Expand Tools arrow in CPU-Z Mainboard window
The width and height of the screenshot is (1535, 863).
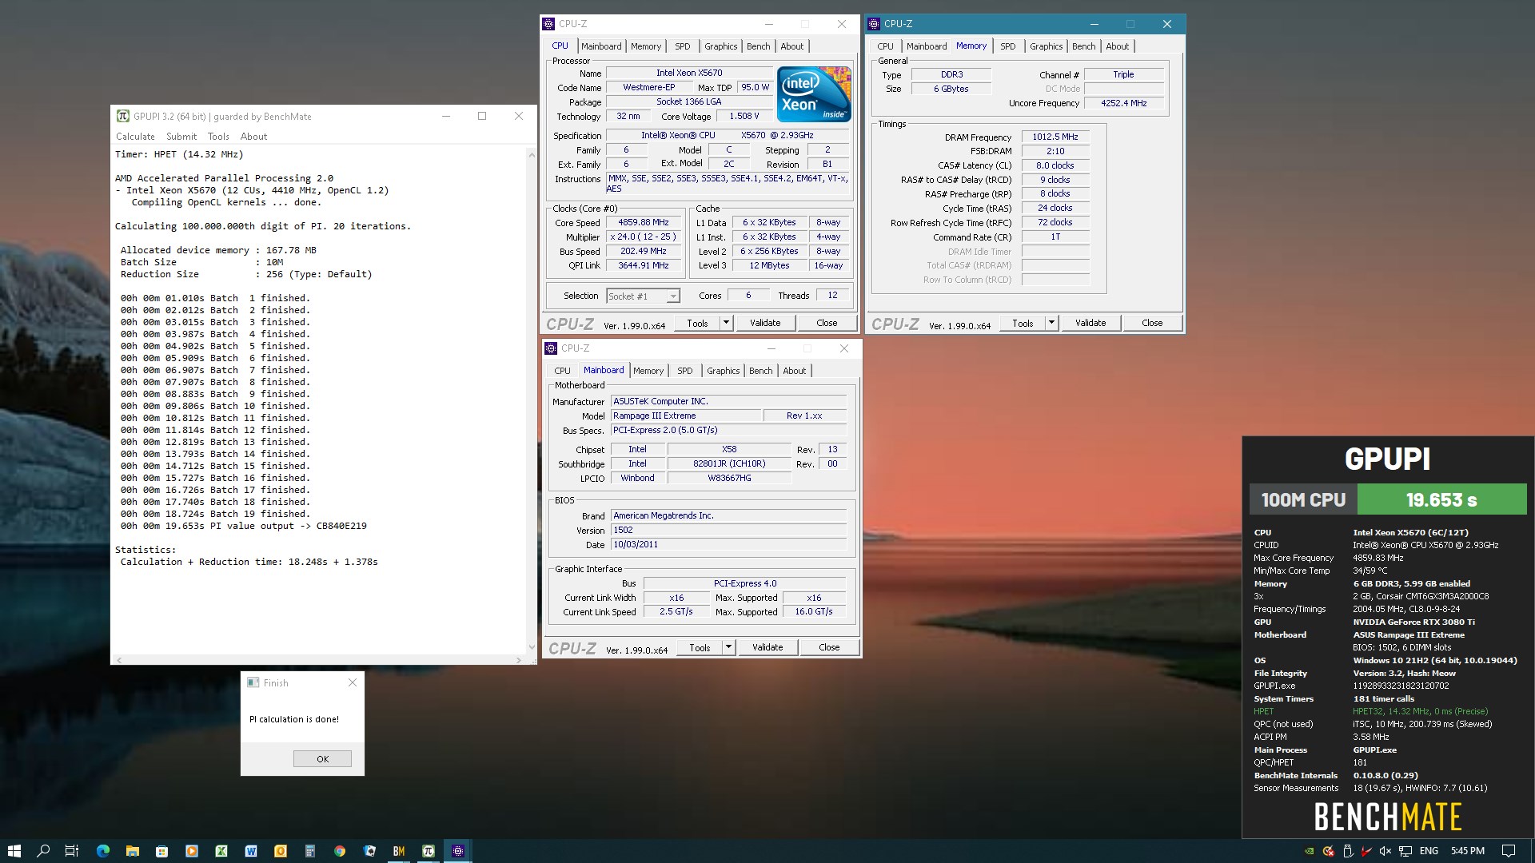pyautogui.click(x=728, y=647)
